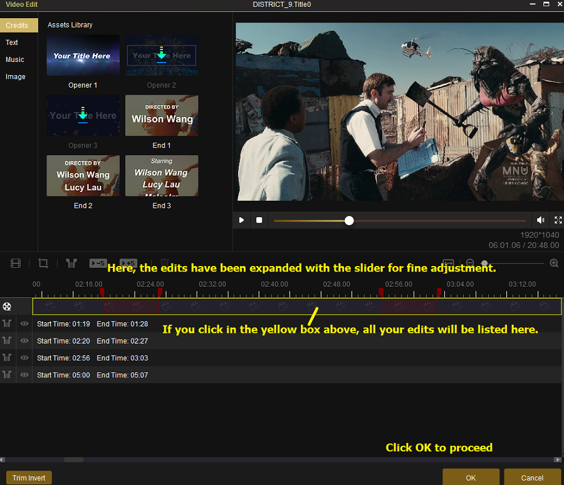Expand preview to fullscreen
564x485 pixels.
pyautogui.click(x=558, y=220)
